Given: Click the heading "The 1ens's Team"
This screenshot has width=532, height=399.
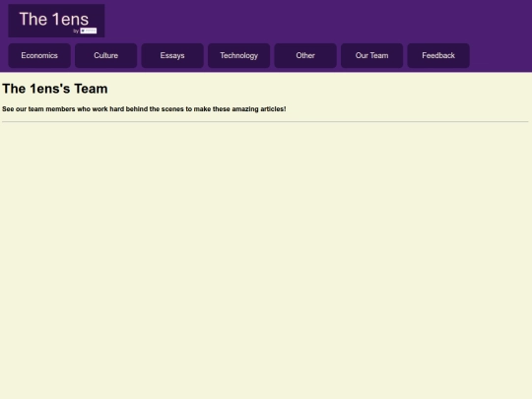Looking at the screenshot, I should point(55,89).
